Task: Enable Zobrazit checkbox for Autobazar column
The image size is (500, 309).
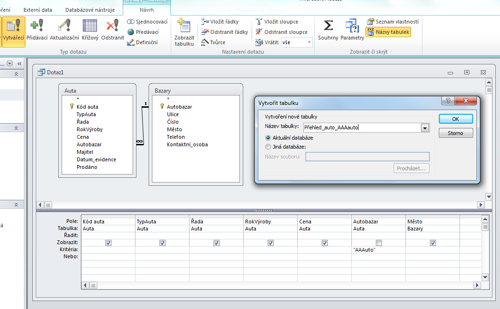Action: pyautogui.click(x=379, y=243)
